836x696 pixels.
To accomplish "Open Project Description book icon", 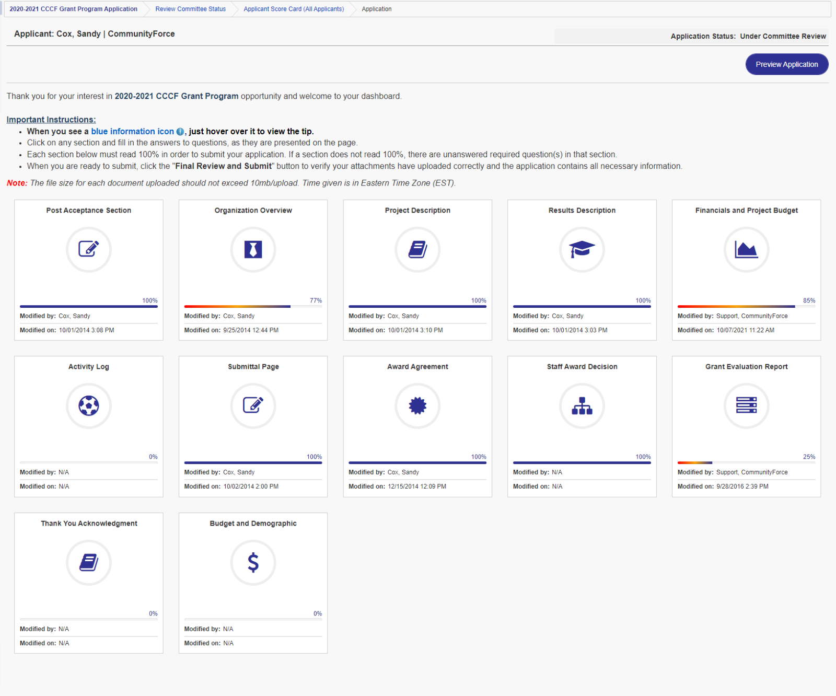I will pos(417,249).
